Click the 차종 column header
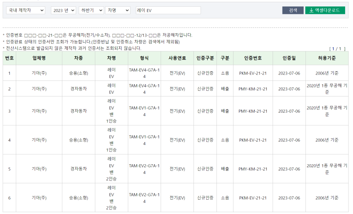The height and width of the screenshot is (214, 353). coord(78,58)
